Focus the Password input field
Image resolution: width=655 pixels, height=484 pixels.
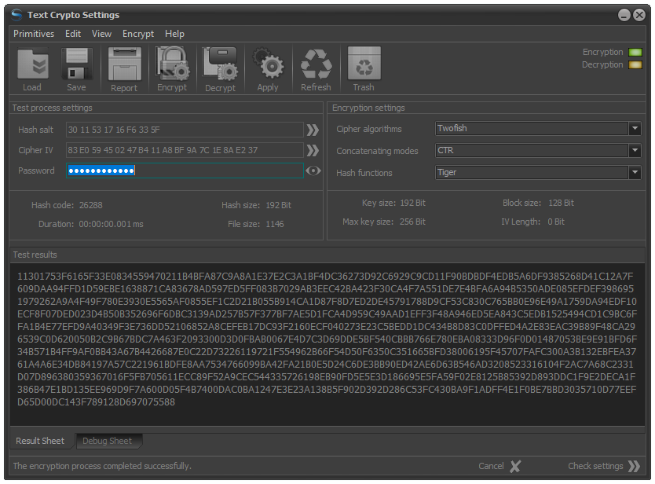pyautogui.click(x=185, y=170)
